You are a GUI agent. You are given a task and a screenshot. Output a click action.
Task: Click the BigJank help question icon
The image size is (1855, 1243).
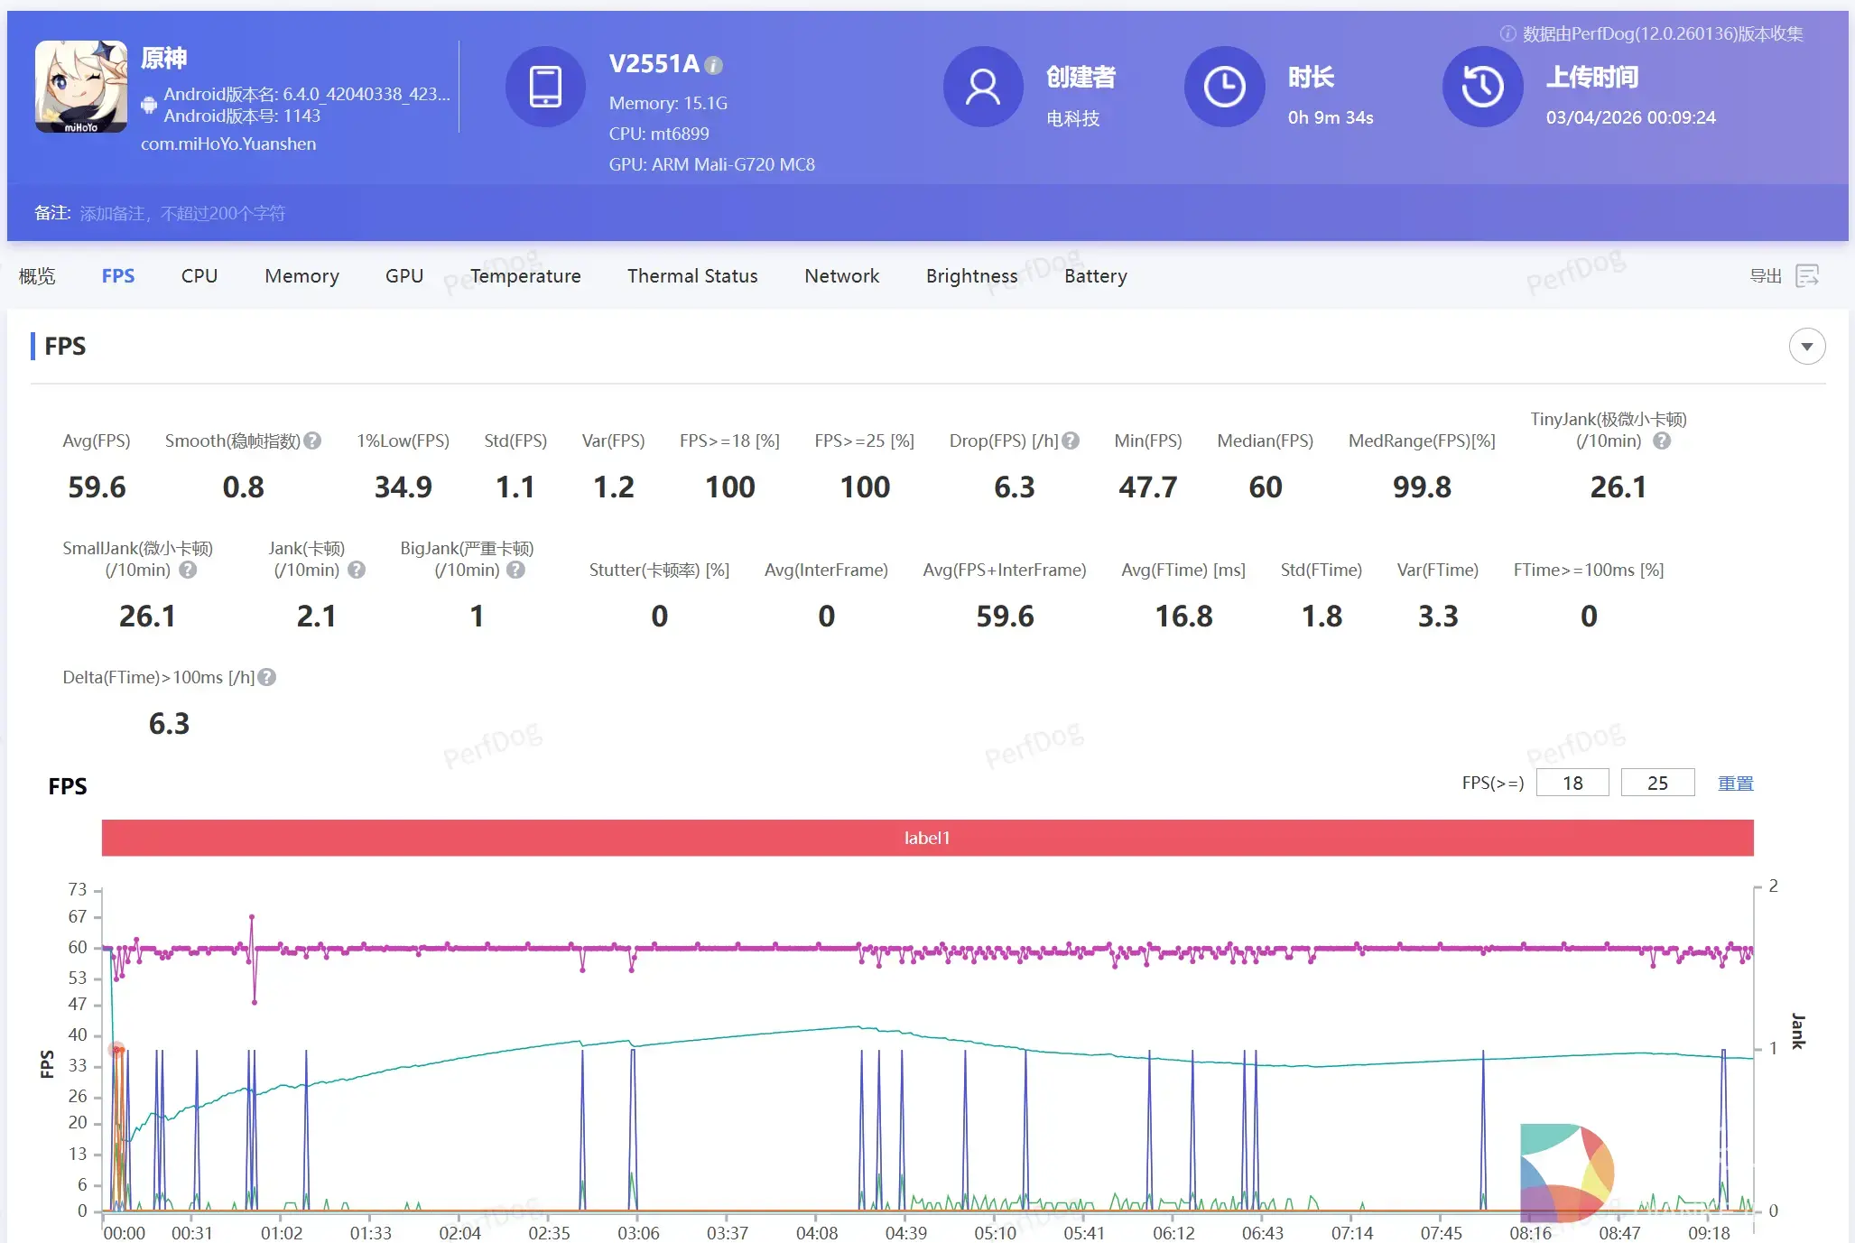click(515, 570)
